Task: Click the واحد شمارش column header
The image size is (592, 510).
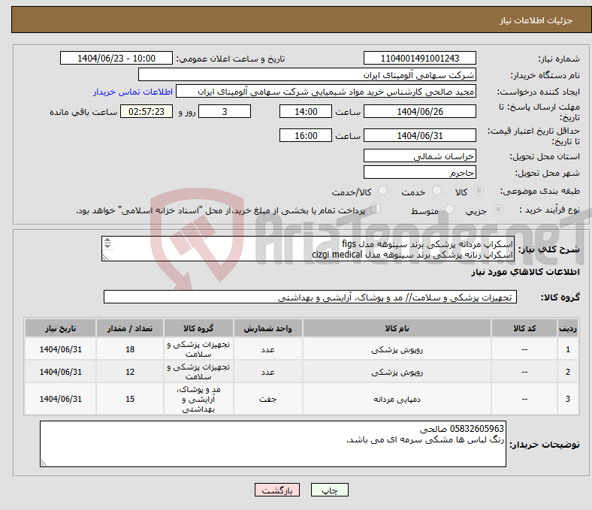Action: 267,328
